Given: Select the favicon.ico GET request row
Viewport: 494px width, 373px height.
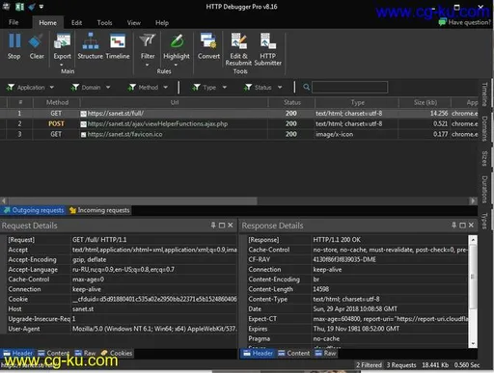Looking at the screenshot, I should tap(239, 134).
